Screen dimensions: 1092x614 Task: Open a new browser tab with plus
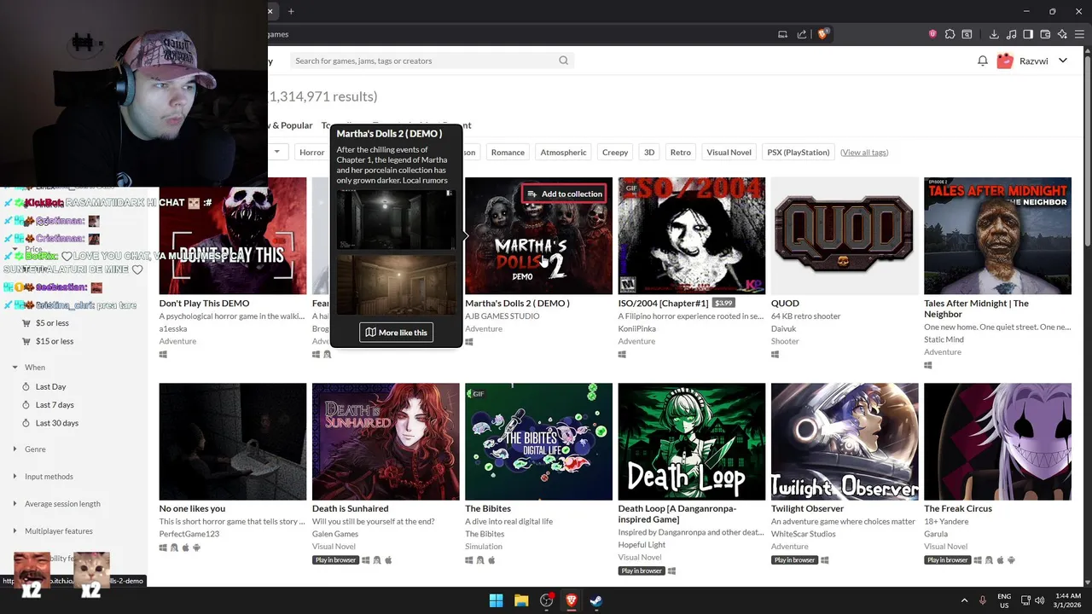pos(291,11)
